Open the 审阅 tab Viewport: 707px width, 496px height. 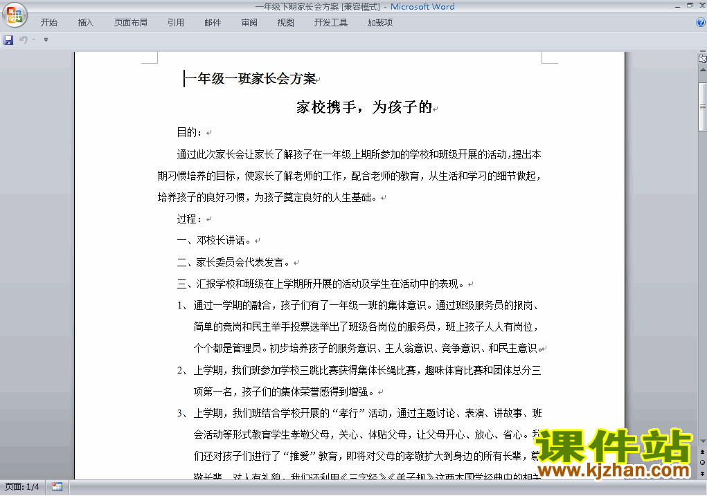(249, 23)
